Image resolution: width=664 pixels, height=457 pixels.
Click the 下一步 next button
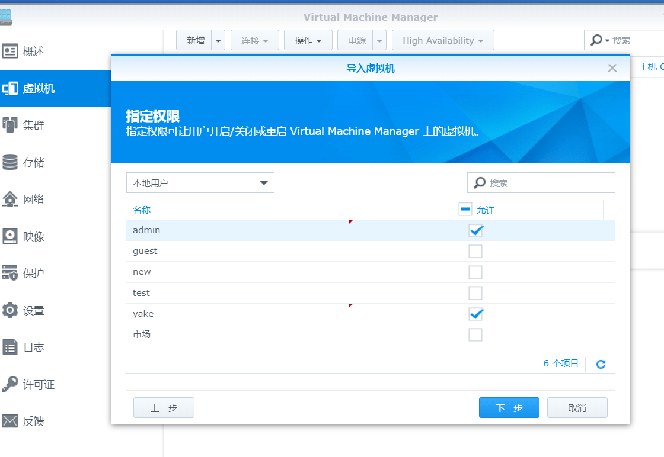pos(509,408)
